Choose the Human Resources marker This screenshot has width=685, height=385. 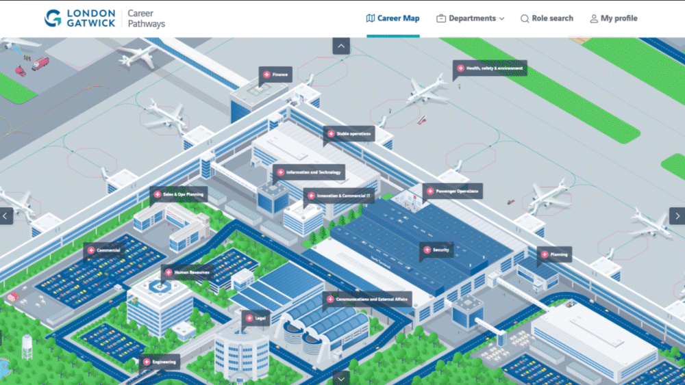[x=187, y=272]
